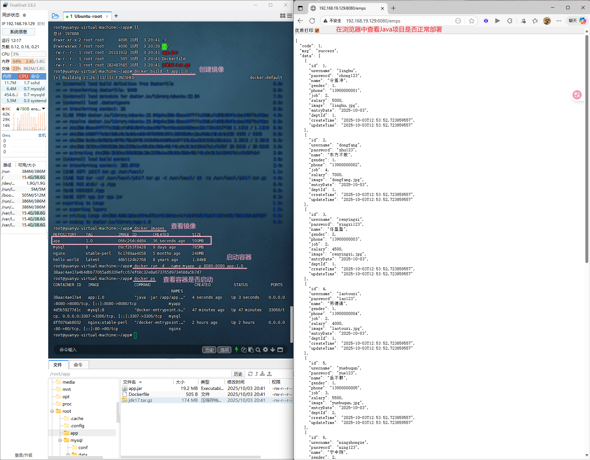Expand the mysql folder in tree

tap(60, 440)
